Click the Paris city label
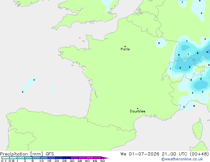Image resolution: width=210 pixels, height=162 pixels. (x=125, y=49)
